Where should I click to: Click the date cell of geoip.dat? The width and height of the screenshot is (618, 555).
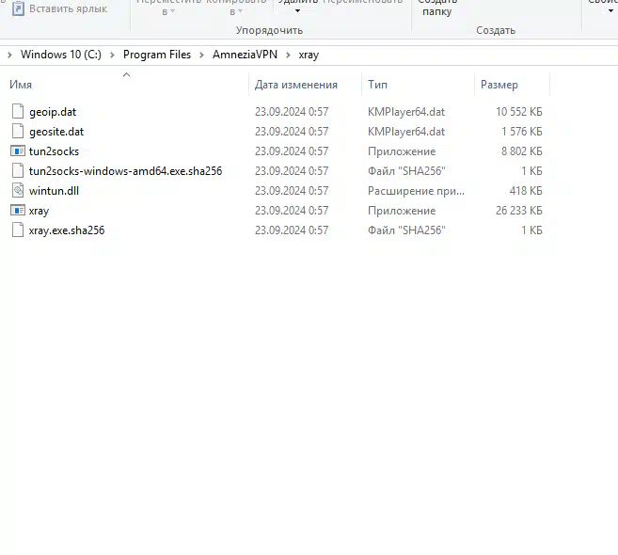pos(292,112)
